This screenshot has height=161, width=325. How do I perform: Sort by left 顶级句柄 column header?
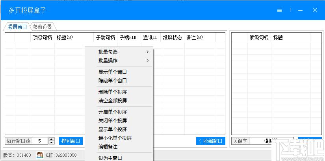pos(43,37)
